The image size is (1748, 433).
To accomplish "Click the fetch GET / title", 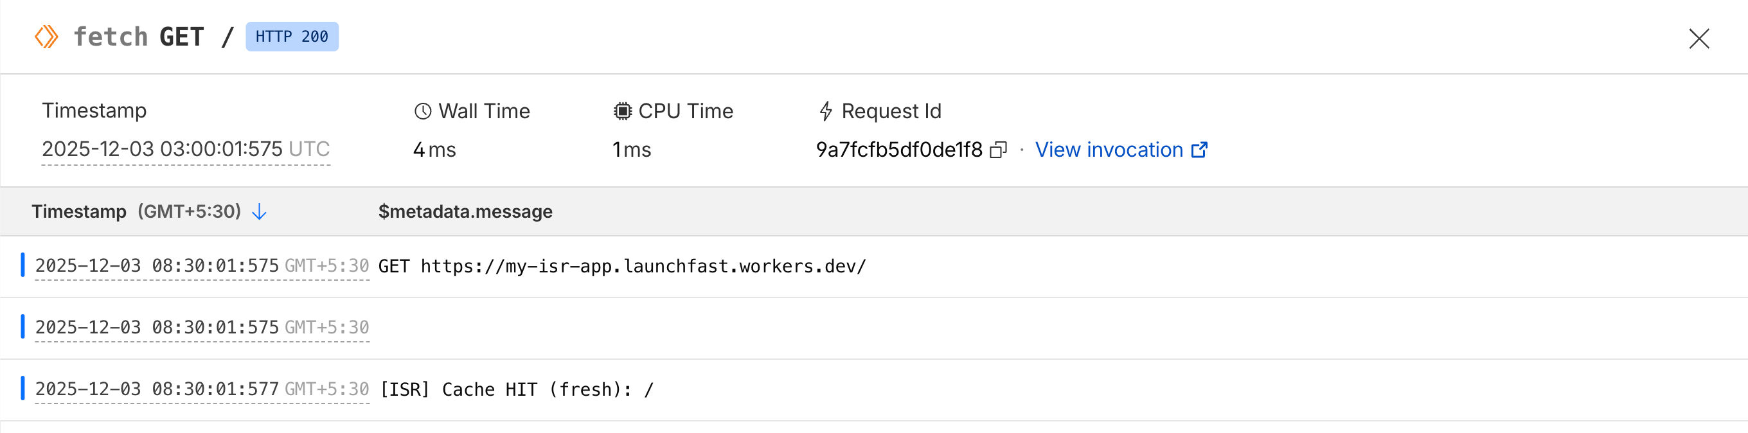I will pos(139,37).
